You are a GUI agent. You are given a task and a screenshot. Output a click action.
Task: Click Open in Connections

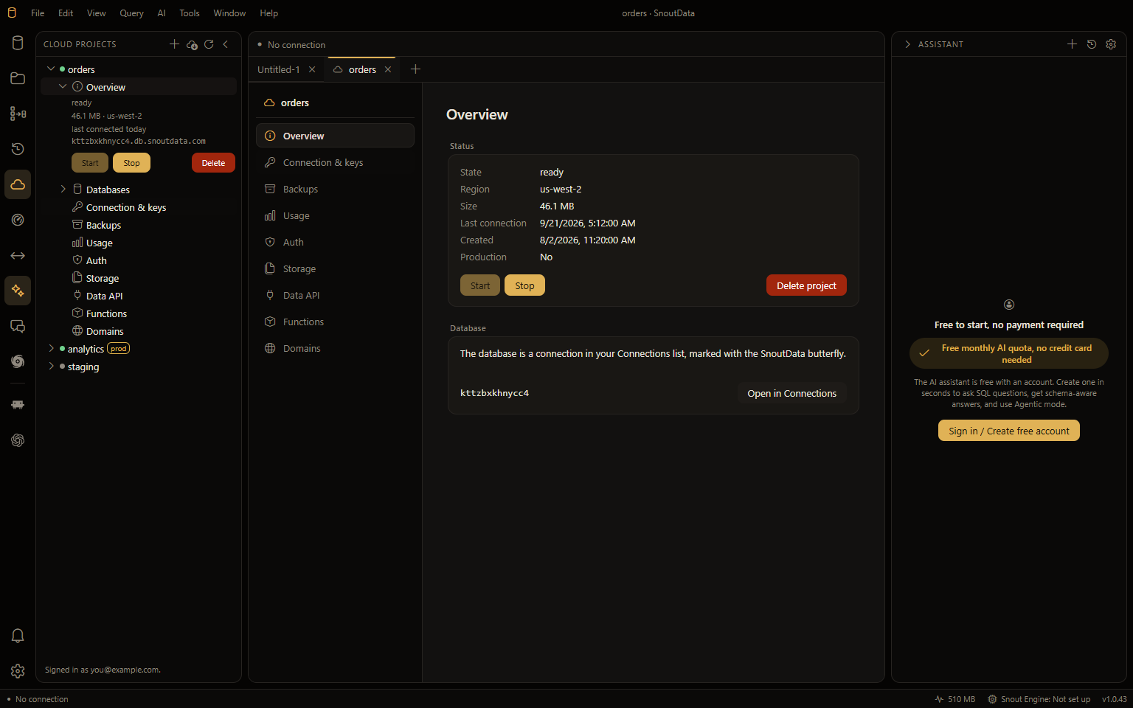[x=791, y=393]
